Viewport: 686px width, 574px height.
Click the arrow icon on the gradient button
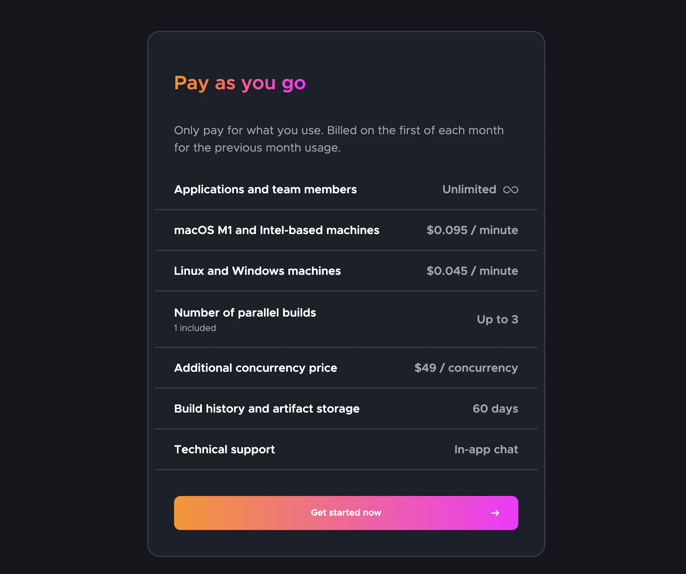pos(495,513)
